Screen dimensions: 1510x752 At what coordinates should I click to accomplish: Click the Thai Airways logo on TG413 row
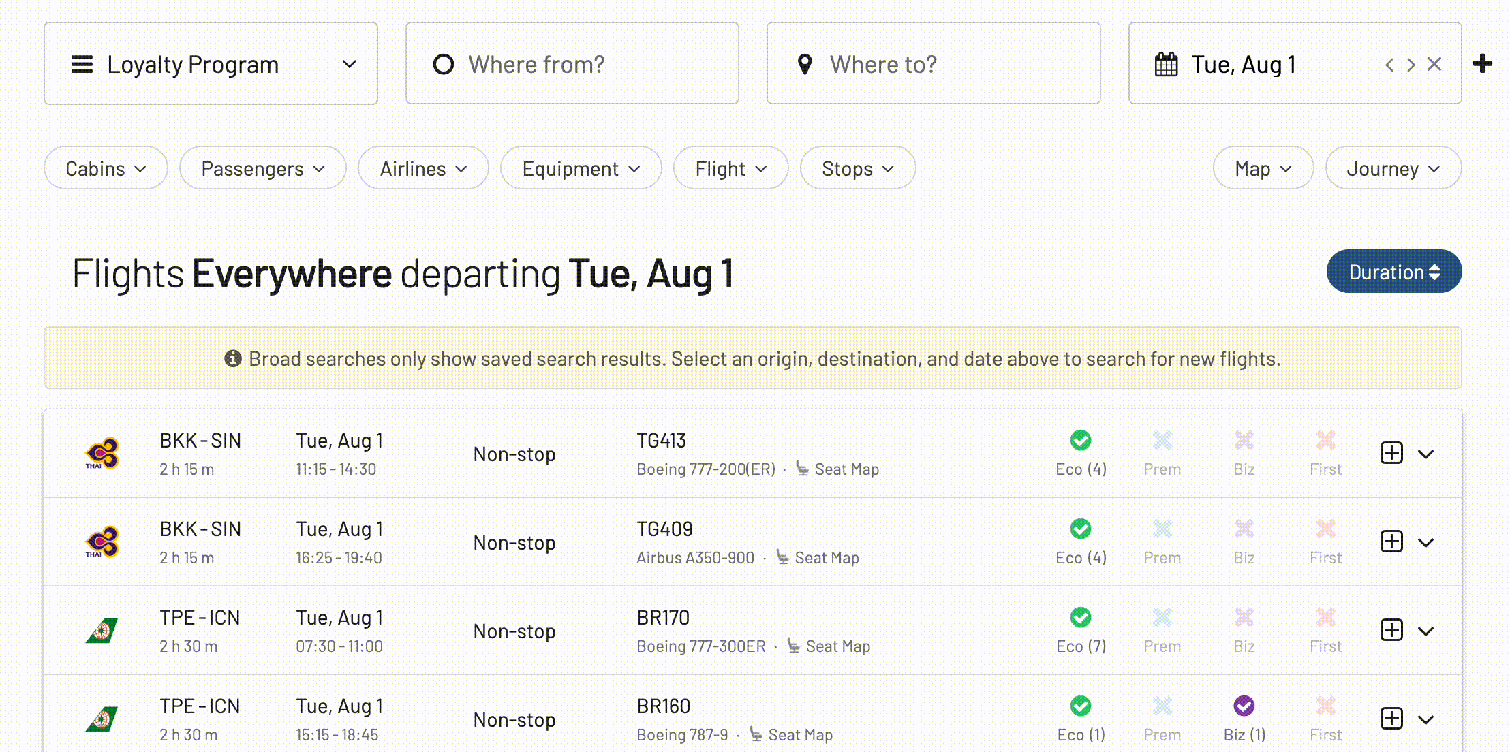click(102, 453)
